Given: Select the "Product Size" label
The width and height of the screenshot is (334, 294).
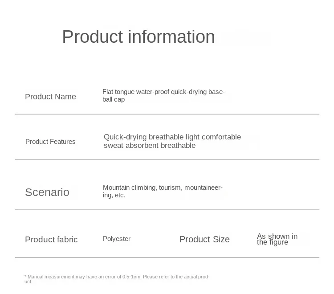Looking at the screenshot, I should tap(204, 239).
